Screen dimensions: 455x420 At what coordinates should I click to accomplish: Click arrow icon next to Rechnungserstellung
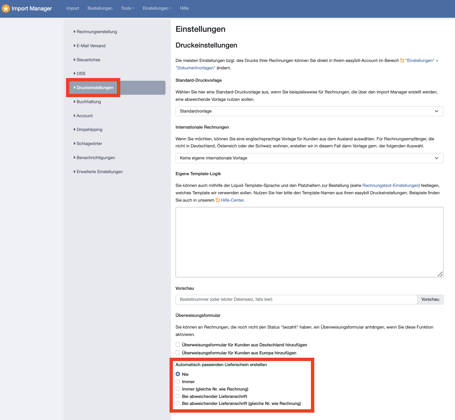(x=74, y=32)
